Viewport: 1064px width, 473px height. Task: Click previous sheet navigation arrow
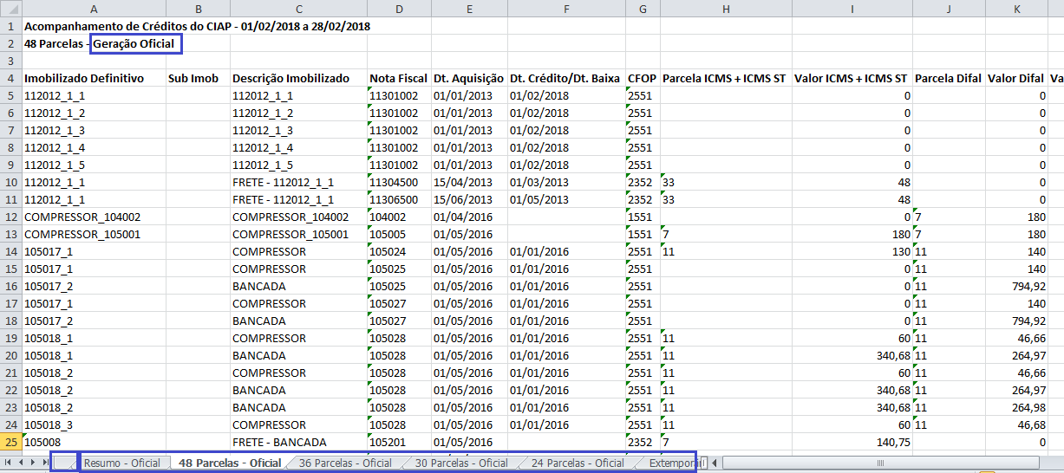pos(22,463)
